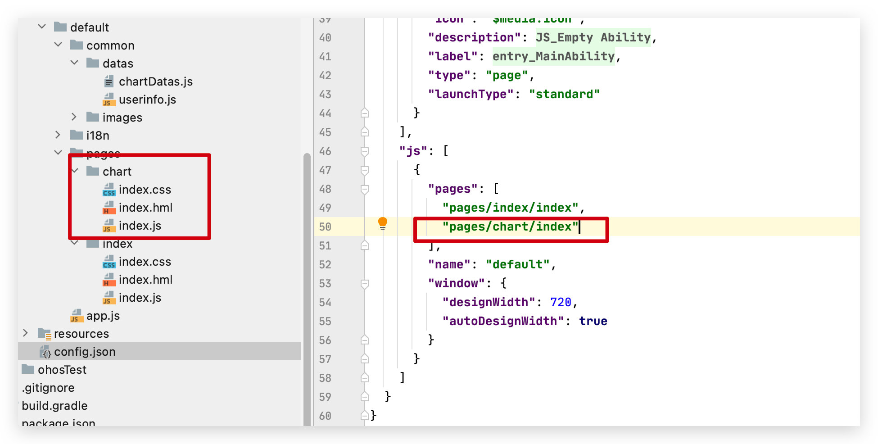Screen dimensions: 878x444
Task: Open index.css under index folder
Action: [145, 261]
